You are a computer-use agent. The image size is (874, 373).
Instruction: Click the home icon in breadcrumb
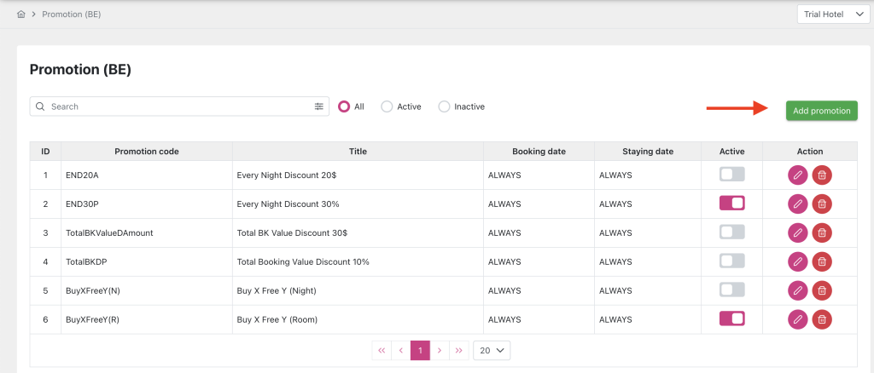coord(20,14)
